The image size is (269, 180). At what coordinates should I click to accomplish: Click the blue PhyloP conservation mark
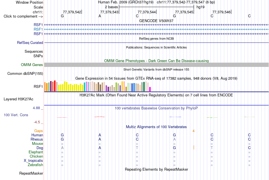(175, 117)
